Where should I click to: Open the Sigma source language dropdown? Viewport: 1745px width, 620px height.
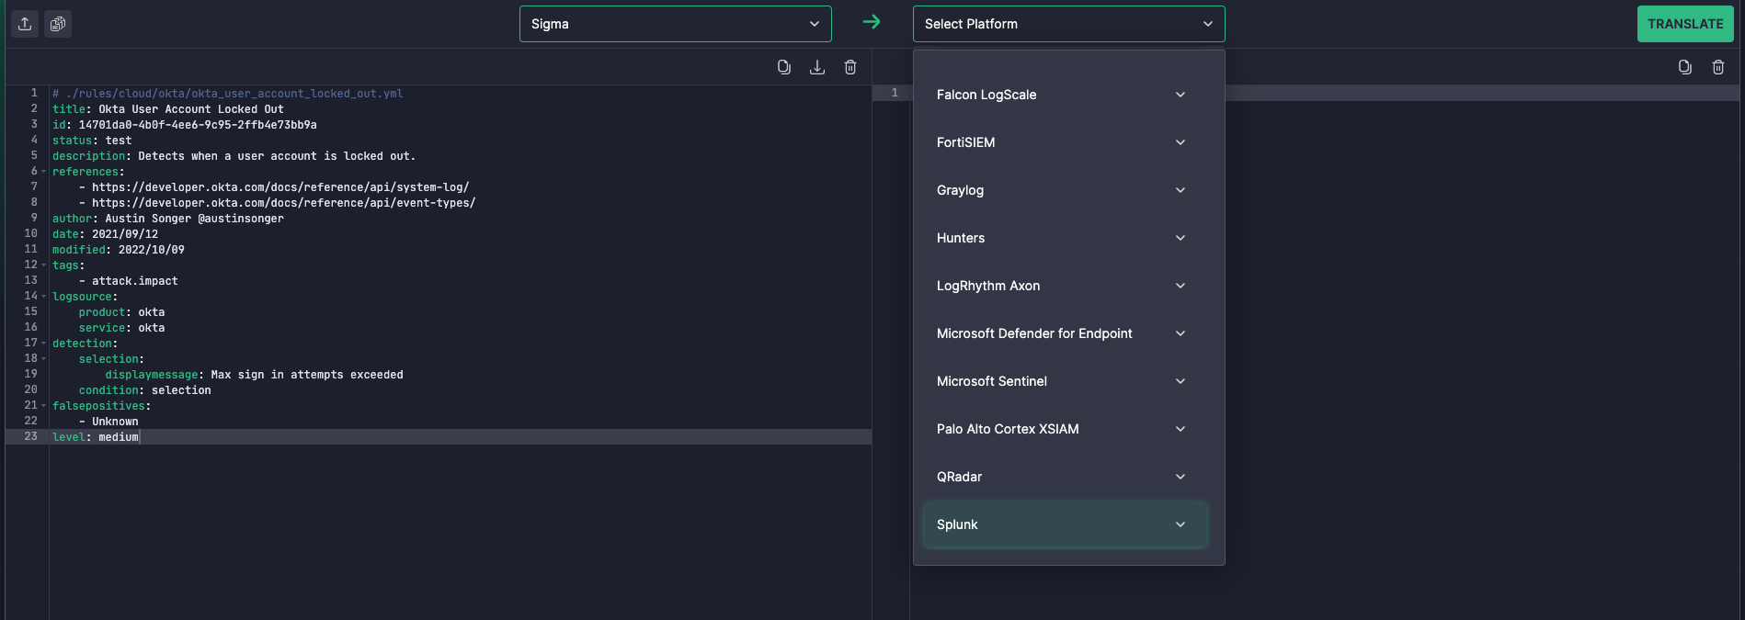(x=675, y=24)
